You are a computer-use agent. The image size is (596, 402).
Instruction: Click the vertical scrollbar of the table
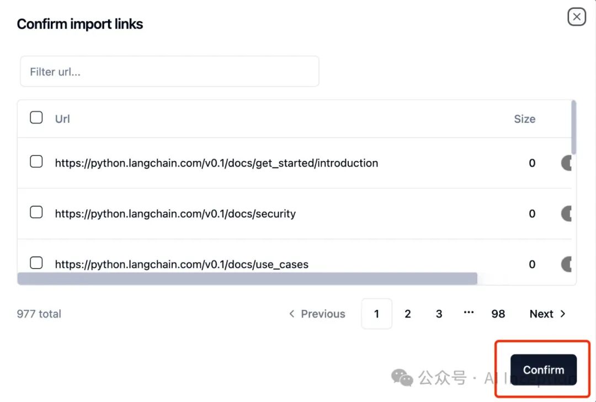click(574, 127)
